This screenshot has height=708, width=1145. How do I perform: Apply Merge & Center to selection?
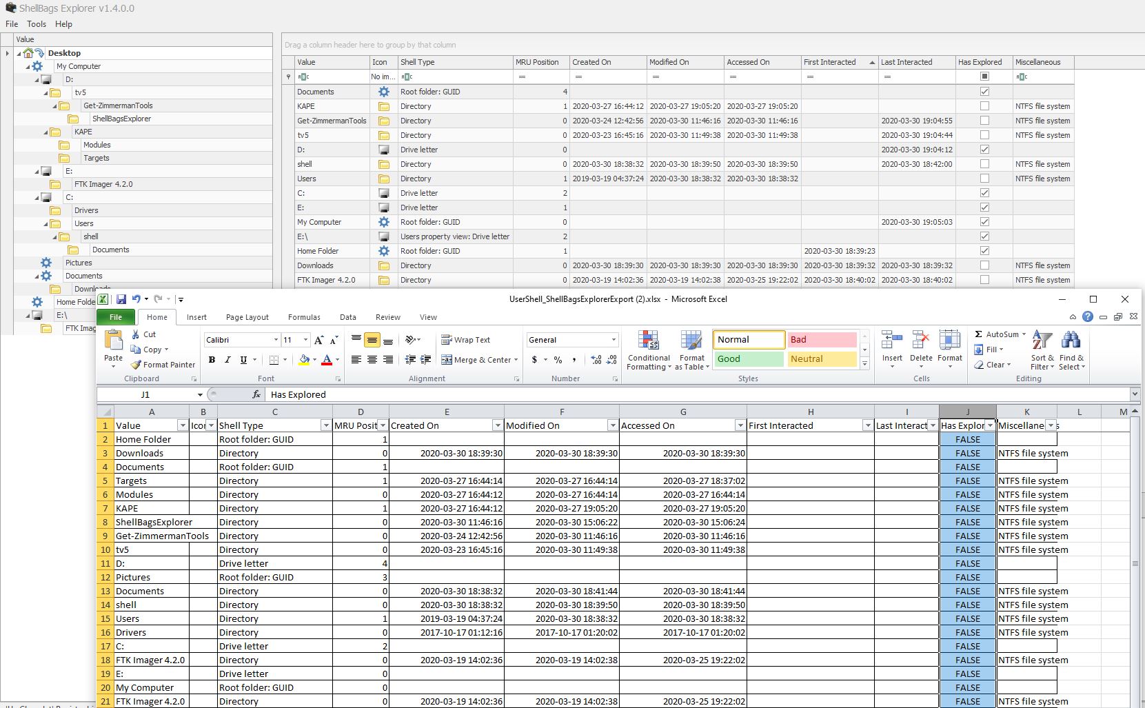(x=478, y=359)
